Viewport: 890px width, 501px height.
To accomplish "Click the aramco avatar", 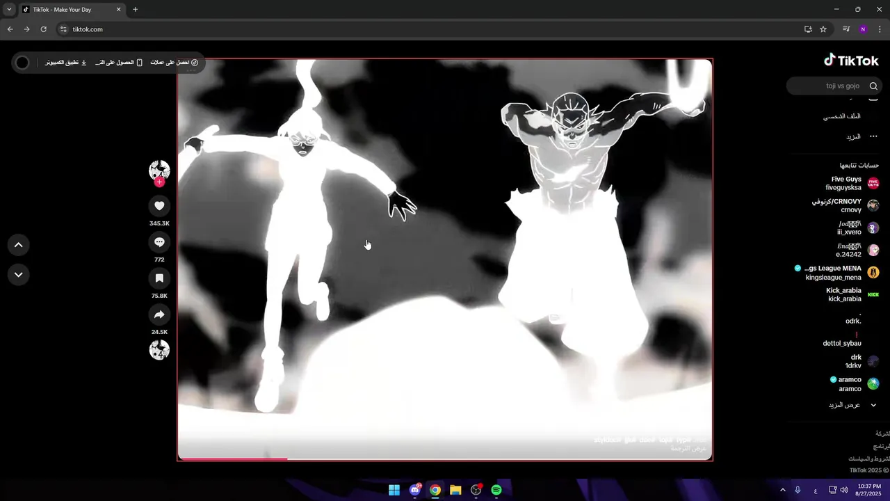I will pos(873,384).
